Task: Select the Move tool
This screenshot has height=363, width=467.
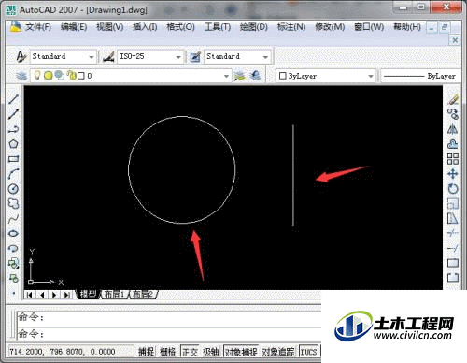Action: pyautogui.click(x=453, y=174)
